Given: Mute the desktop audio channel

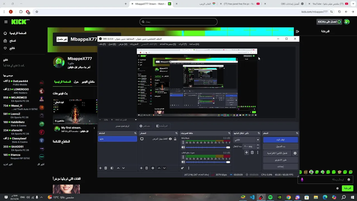Looking at the screenshot, I should [x=183, y=162].
